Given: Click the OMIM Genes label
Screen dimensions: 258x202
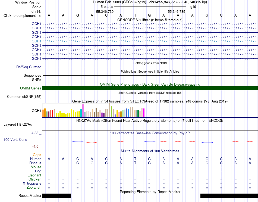Looking at the screenshot, I should coord(30,88).
